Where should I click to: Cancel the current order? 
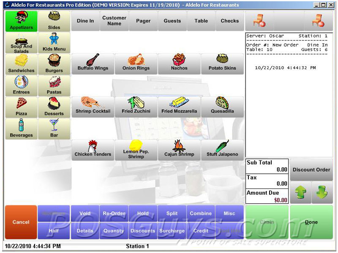pos(21,222)
